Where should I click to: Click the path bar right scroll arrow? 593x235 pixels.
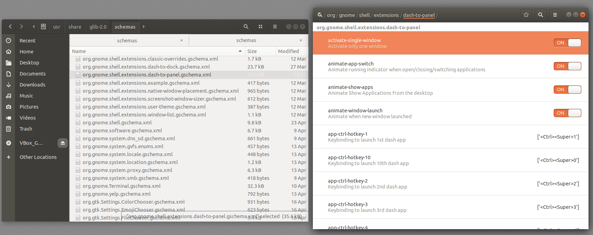[144, 27]
